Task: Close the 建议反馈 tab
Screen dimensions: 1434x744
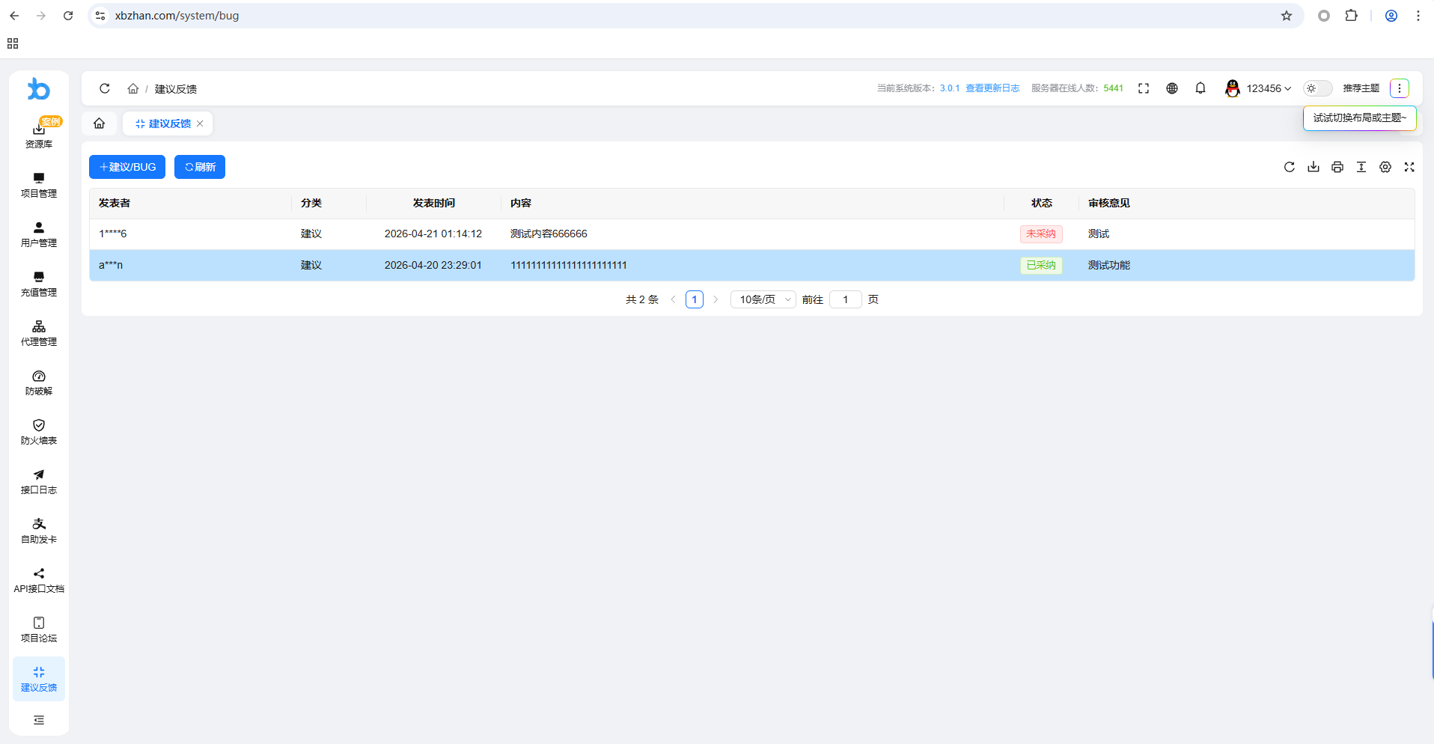Action: (200, 124)
